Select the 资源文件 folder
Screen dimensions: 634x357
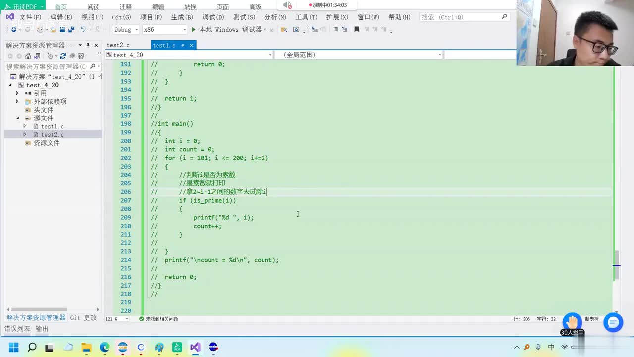coord(47,143)
